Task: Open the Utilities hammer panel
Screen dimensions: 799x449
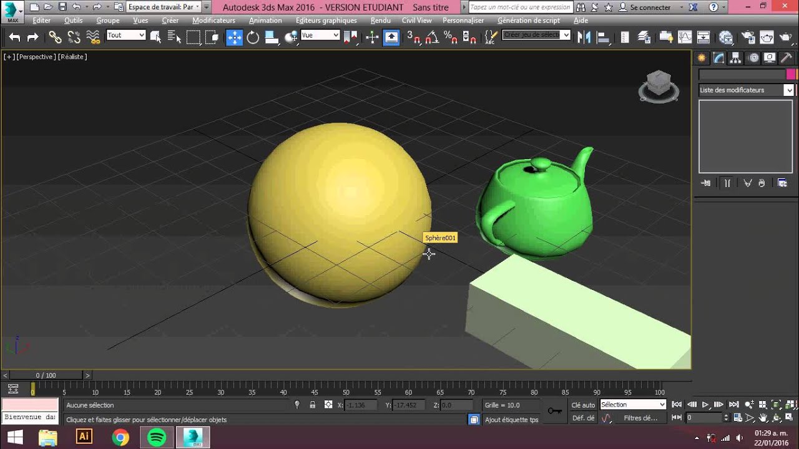Action: tap(787, 58)
